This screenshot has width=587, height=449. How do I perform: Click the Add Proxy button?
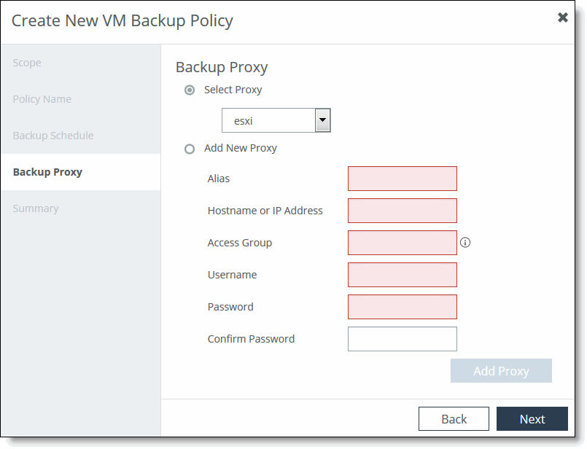(501, 371)
